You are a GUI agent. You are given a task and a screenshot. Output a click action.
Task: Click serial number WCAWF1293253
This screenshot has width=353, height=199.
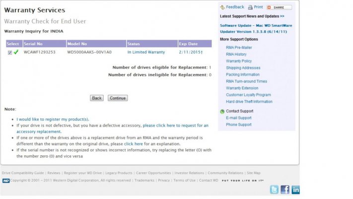(40, 52)
